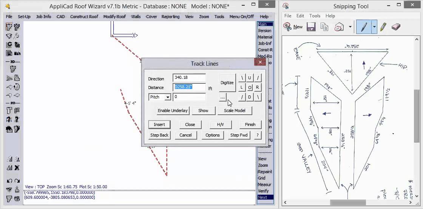Open the Modify Roof menu

pyautogui.click(x=115, y=17)
